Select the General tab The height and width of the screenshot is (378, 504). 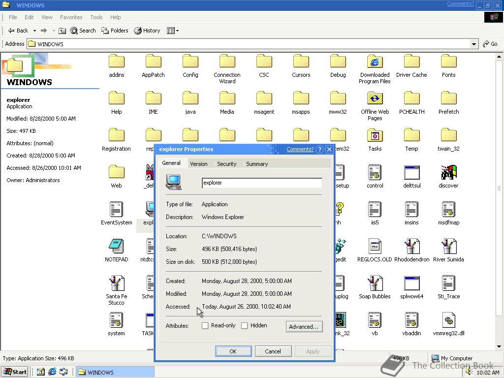pos(171,163)
